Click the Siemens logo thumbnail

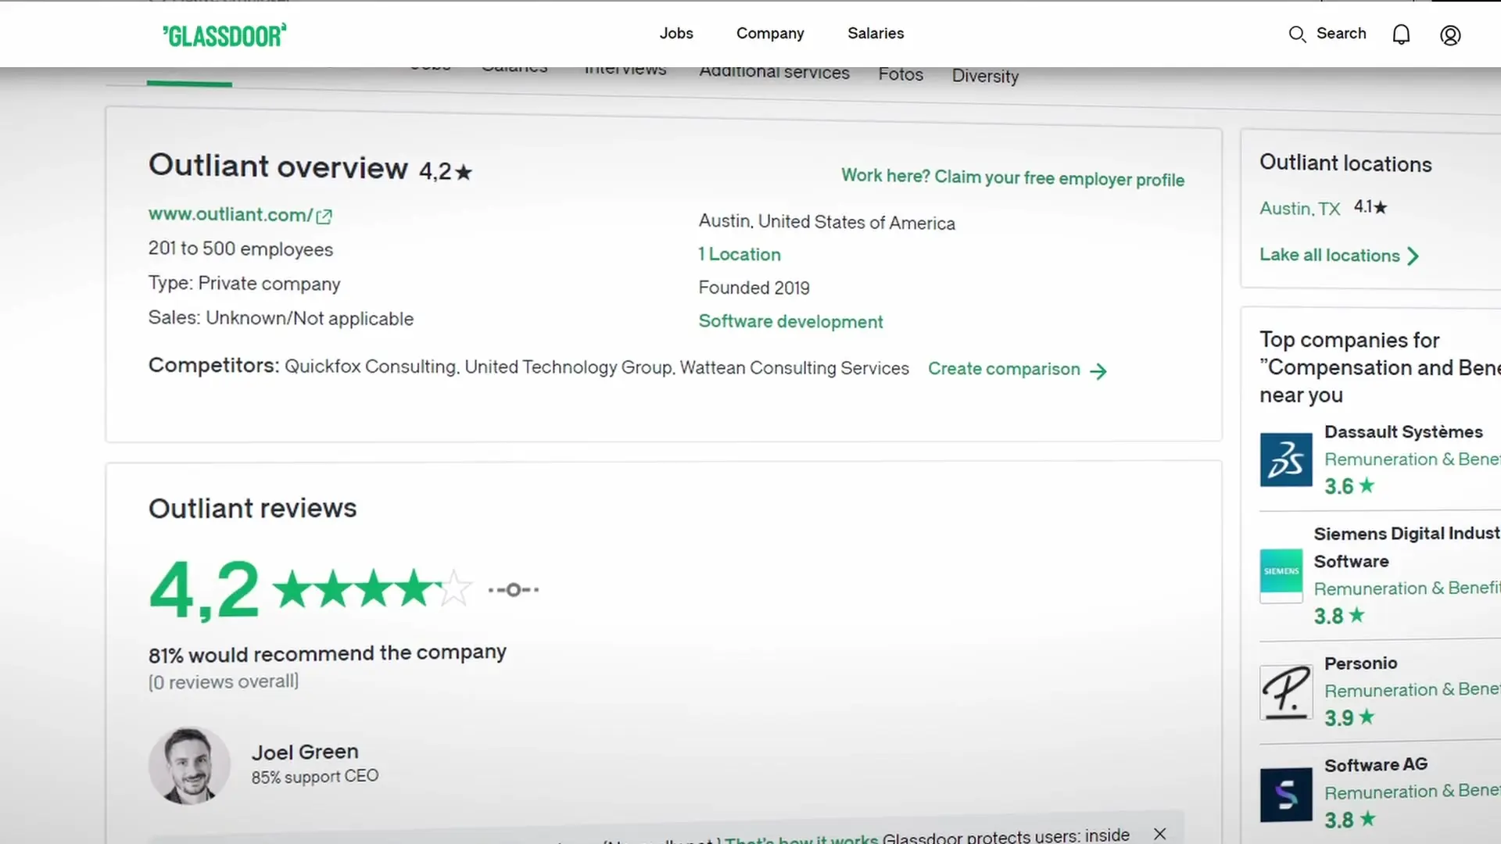(x=1281, y=575)
